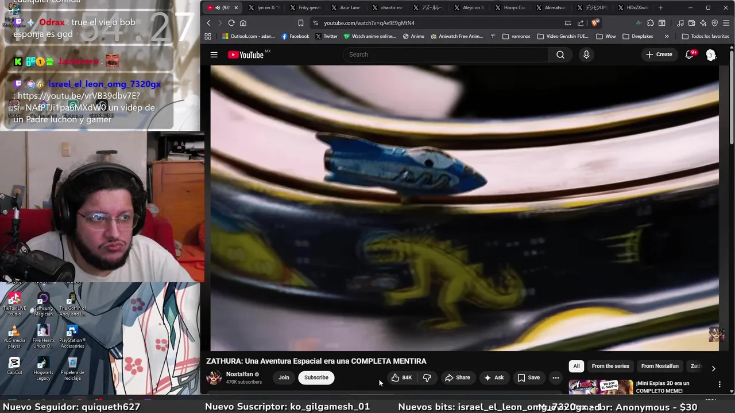Open the YouTube hamburger guide menu
The width and height of the screenshot is (735, 413).
pos(214,54)
